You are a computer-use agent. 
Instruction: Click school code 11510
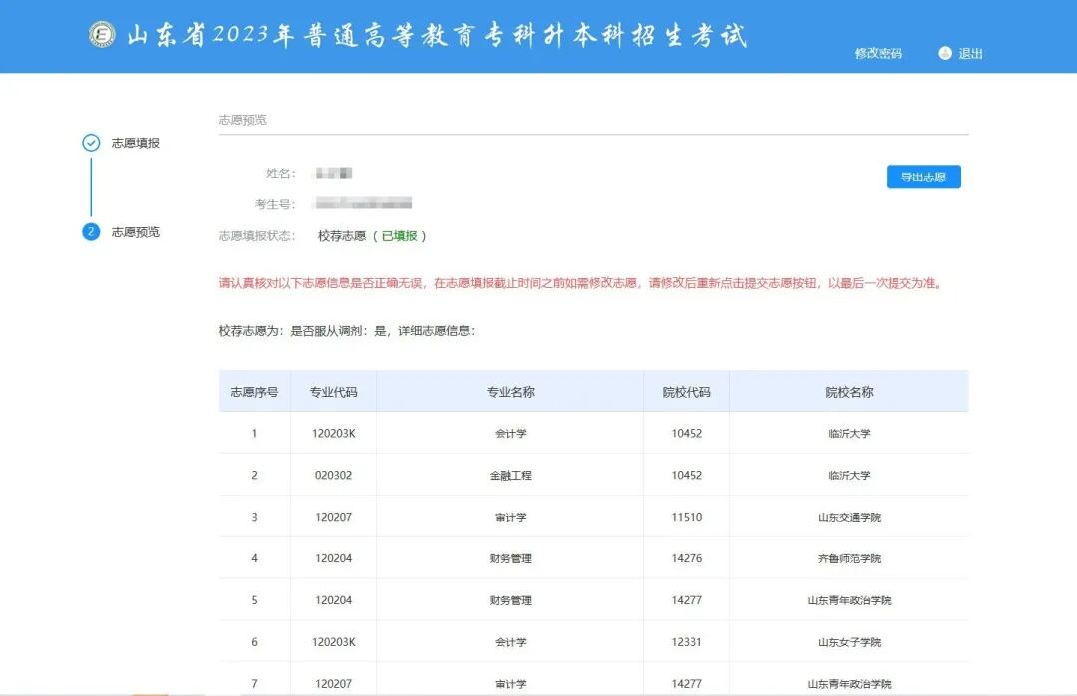point(687,517)
